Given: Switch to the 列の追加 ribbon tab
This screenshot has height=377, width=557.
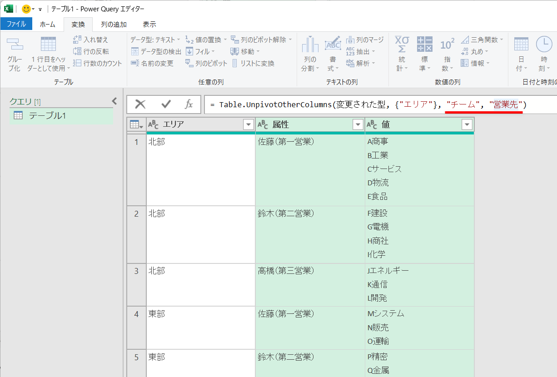Looking at the screenshot, I should [x=114, y=24].
